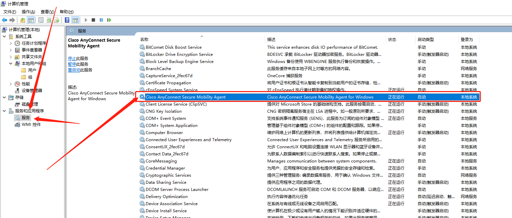Click the forward arrow in the toolbar

pyautogui.click(x=12, y=20)
